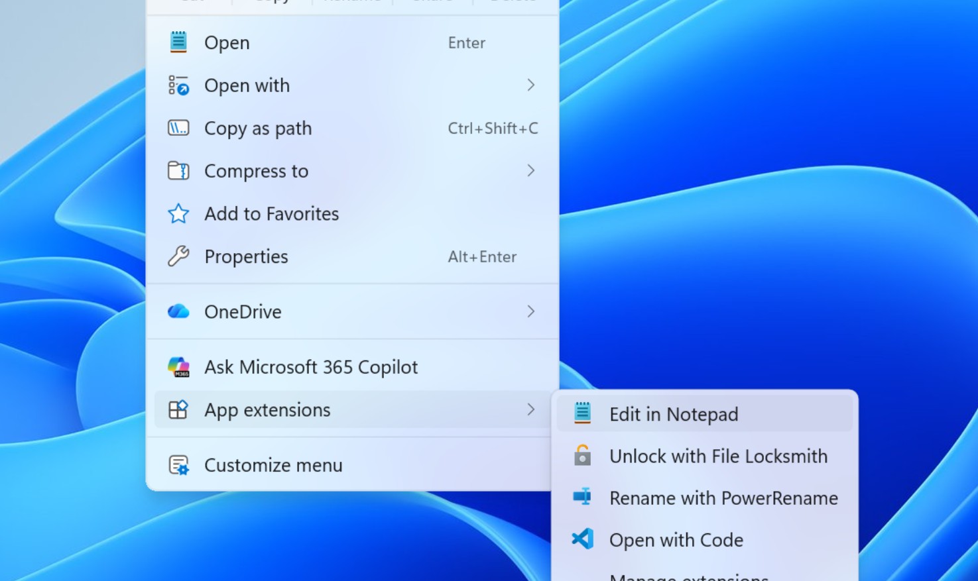Click the File Locksmith padlock icon
The height and width of the screenshot is (581, 978).
point(582,455)
